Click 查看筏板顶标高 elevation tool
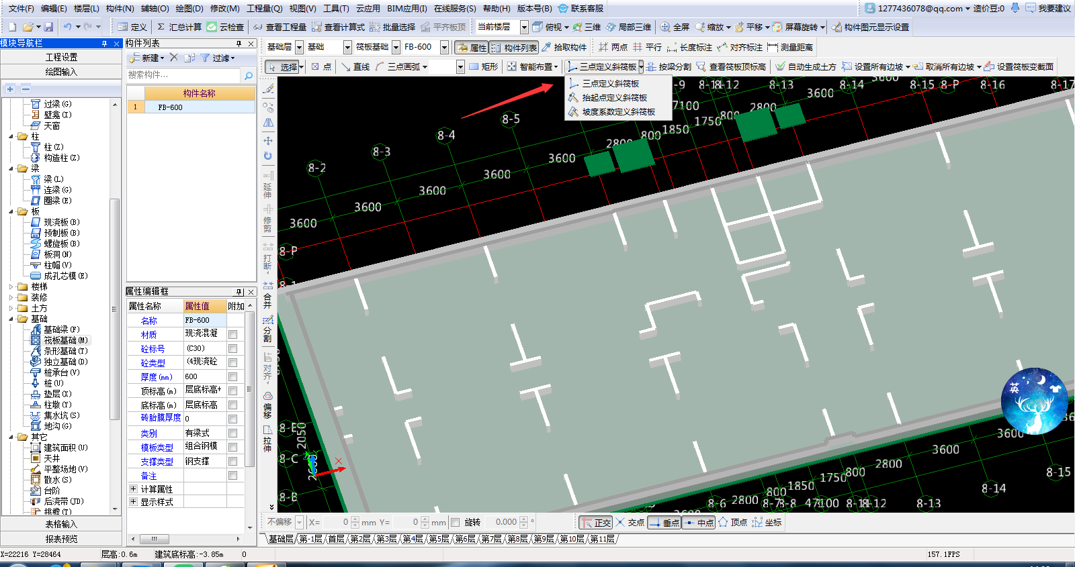 tap(732, 66)
